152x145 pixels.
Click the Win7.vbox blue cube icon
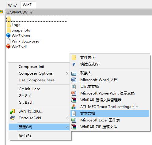tap(8, 35)
